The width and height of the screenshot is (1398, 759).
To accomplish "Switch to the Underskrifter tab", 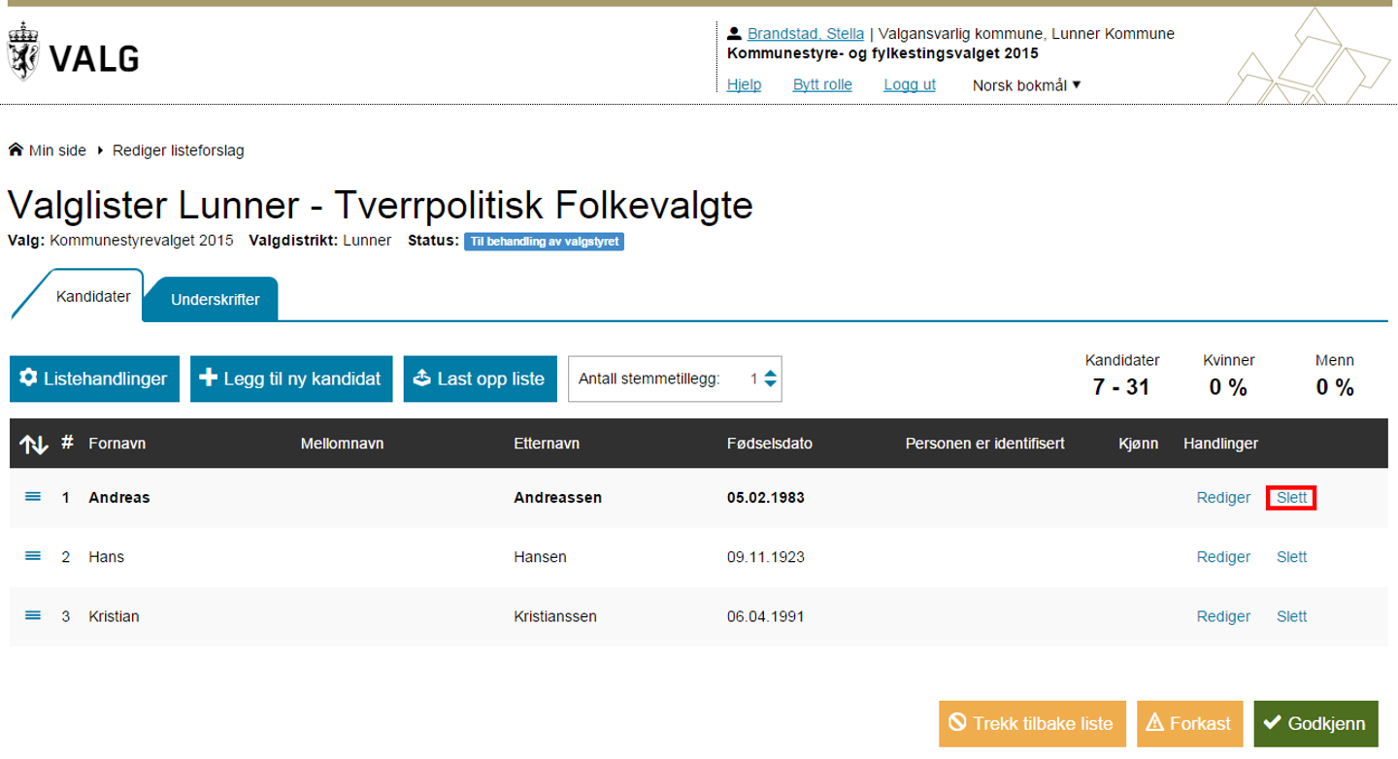I will click(215, 300).
